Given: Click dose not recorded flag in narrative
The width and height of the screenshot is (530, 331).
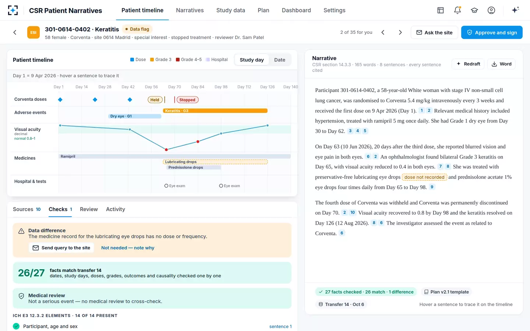Looking at the screenshot, I should tap(424, 177).
